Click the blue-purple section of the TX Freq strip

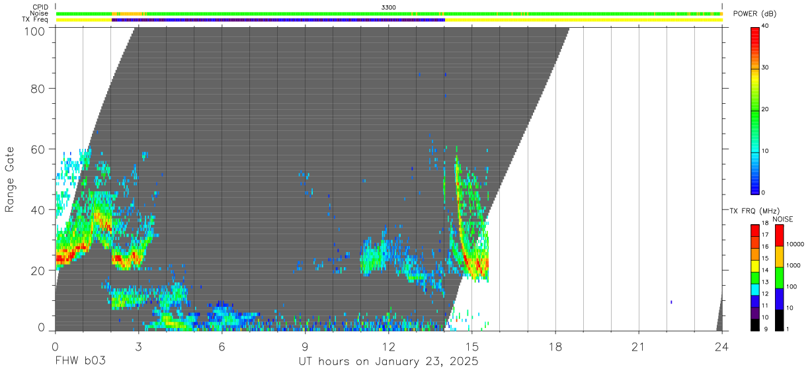[x=278, y=20]
